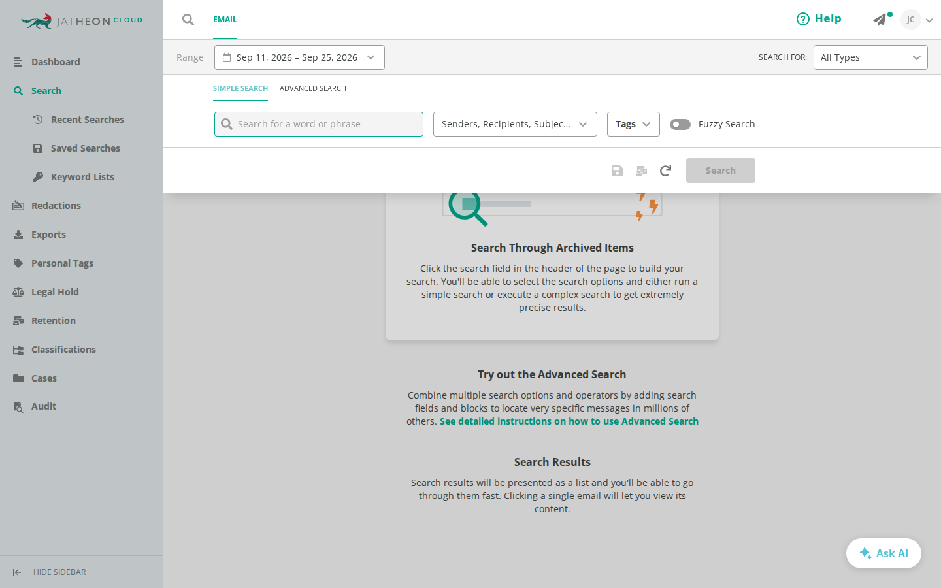Screen dimensions: 941x588
Task: Click the icon between save and reset
Action: point(641,171)
